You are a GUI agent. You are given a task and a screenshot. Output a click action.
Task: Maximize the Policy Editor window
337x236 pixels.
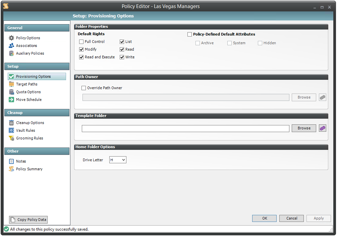click(x=322, y=7)
